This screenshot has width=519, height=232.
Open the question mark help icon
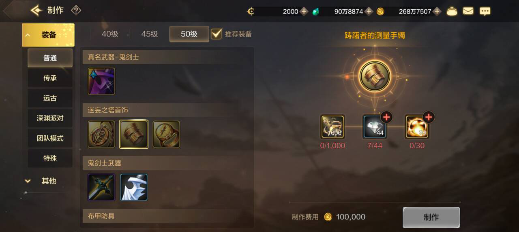coord(76,11)
